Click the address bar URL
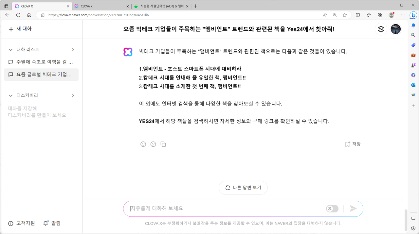 99,15
